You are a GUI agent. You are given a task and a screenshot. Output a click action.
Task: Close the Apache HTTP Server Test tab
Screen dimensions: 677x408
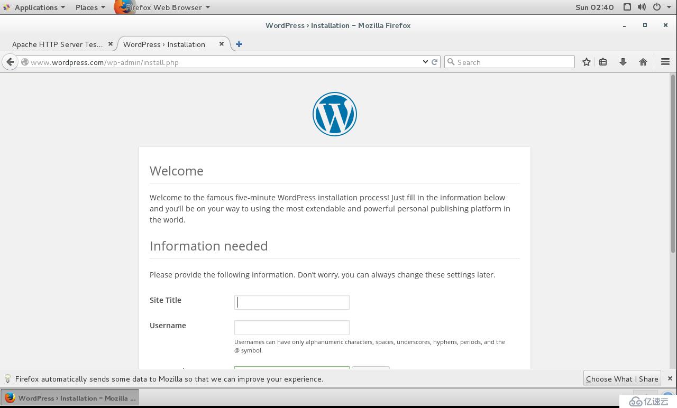coord(111,44)
